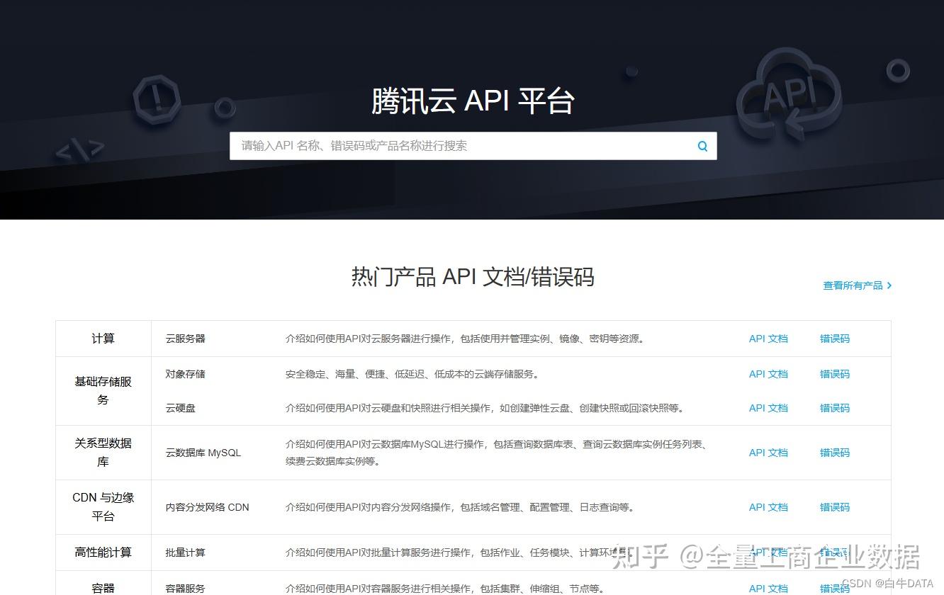
Task: Click the 云数据库 MySQL product name
Action: coord(203,453)
